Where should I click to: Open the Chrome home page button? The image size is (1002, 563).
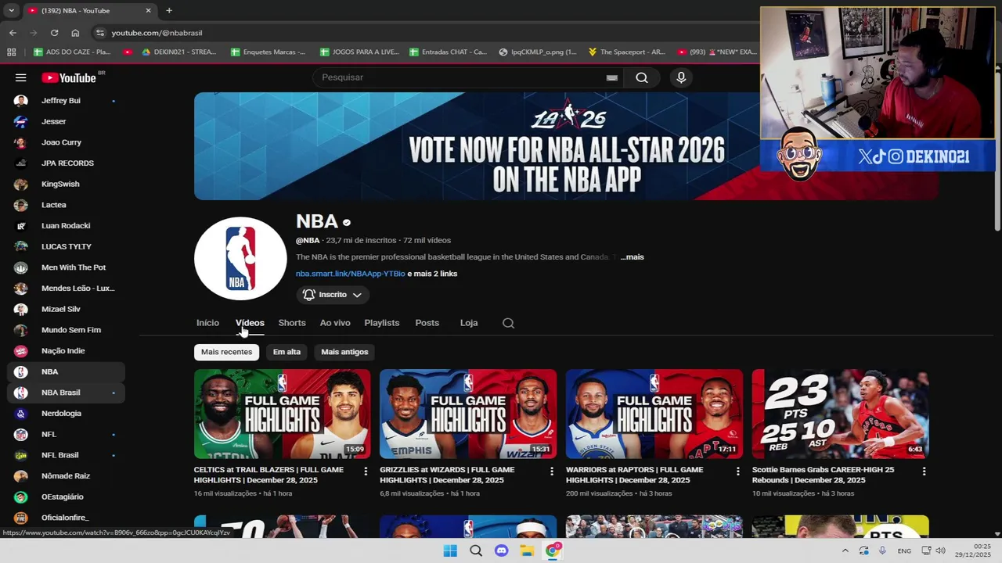point(75,33)
